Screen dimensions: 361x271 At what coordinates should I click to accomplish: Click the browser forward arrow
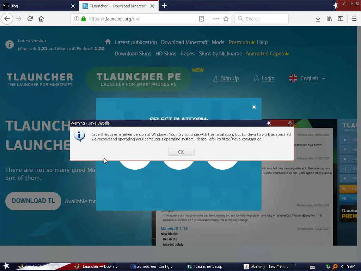click(x=19, y=19)
